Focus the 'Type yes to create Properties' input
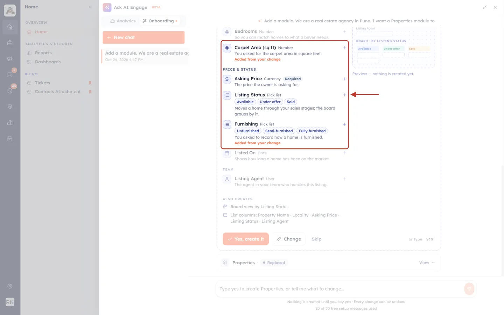The height and width of the screenshot is (315, 504). click(339, 289)
